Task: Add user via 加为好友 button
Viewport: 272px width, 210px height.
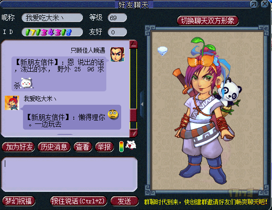Action: point(18,147)
